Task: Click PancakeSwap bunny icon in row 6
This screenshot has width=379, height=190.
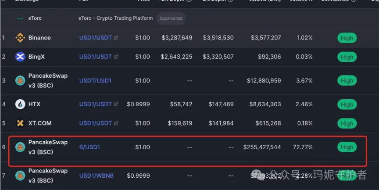Action: point(20,147)
